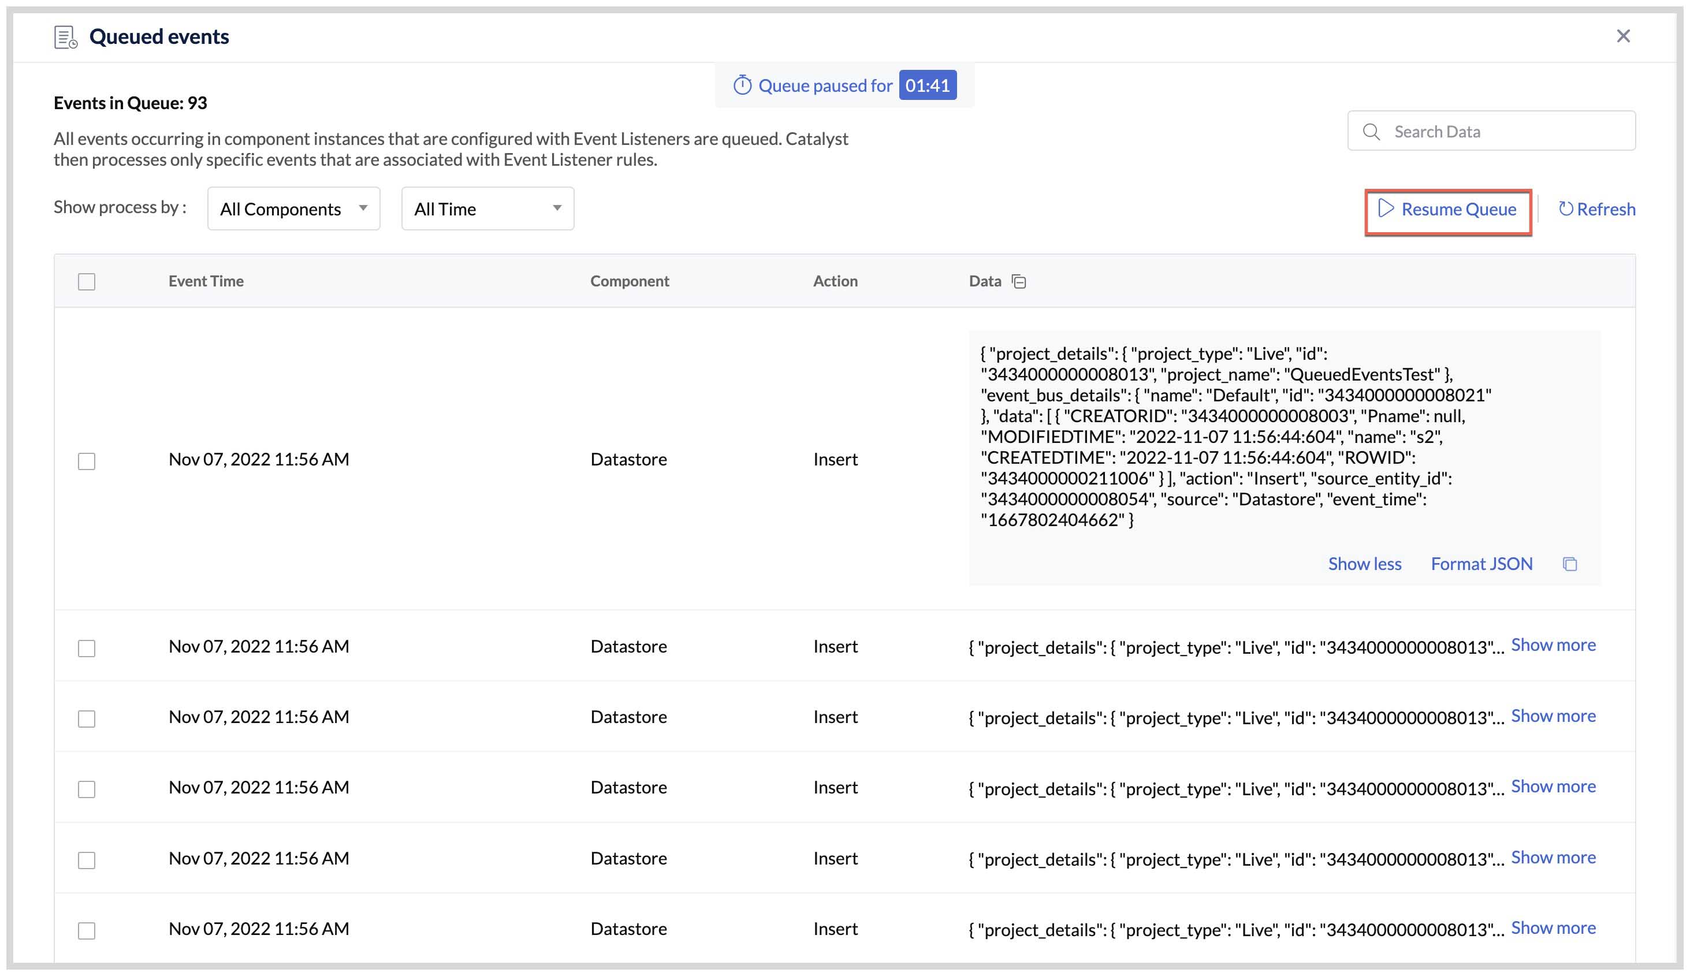Open the All Time filter dropdown
This screenshot has width=1690, height=976.
487,208
